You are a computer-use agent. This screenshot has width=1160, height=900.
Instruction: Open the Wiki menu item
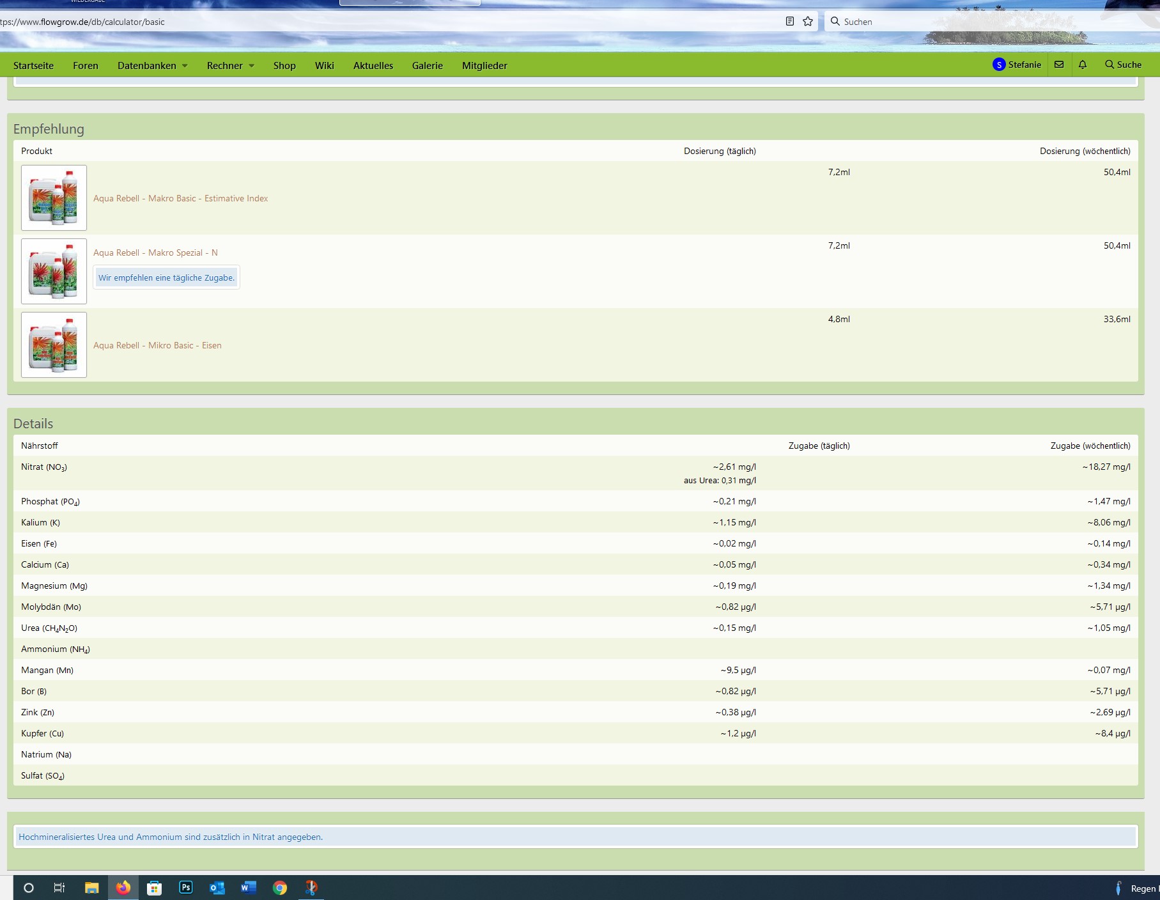coord(324,65)
